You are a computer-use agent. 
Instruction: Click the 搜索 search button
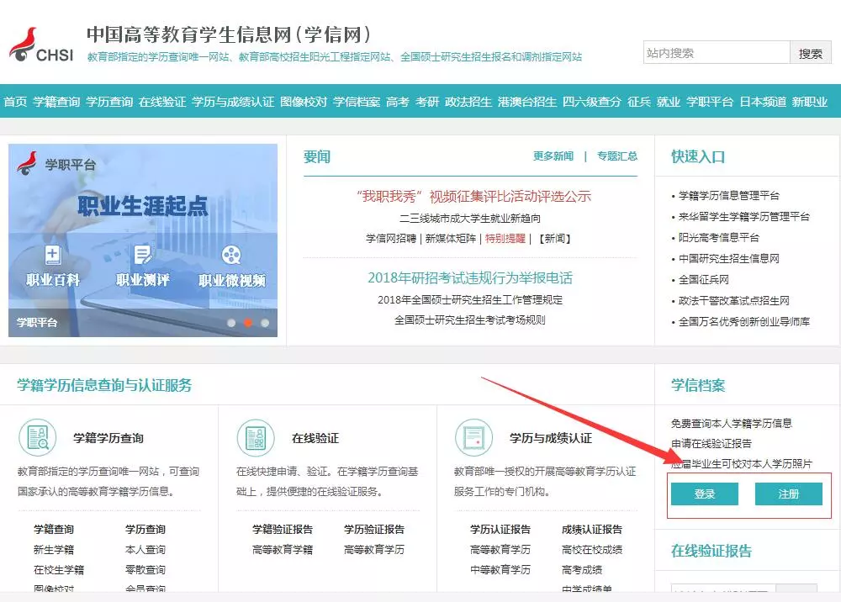pyautogui.click(x=811, y=53)
